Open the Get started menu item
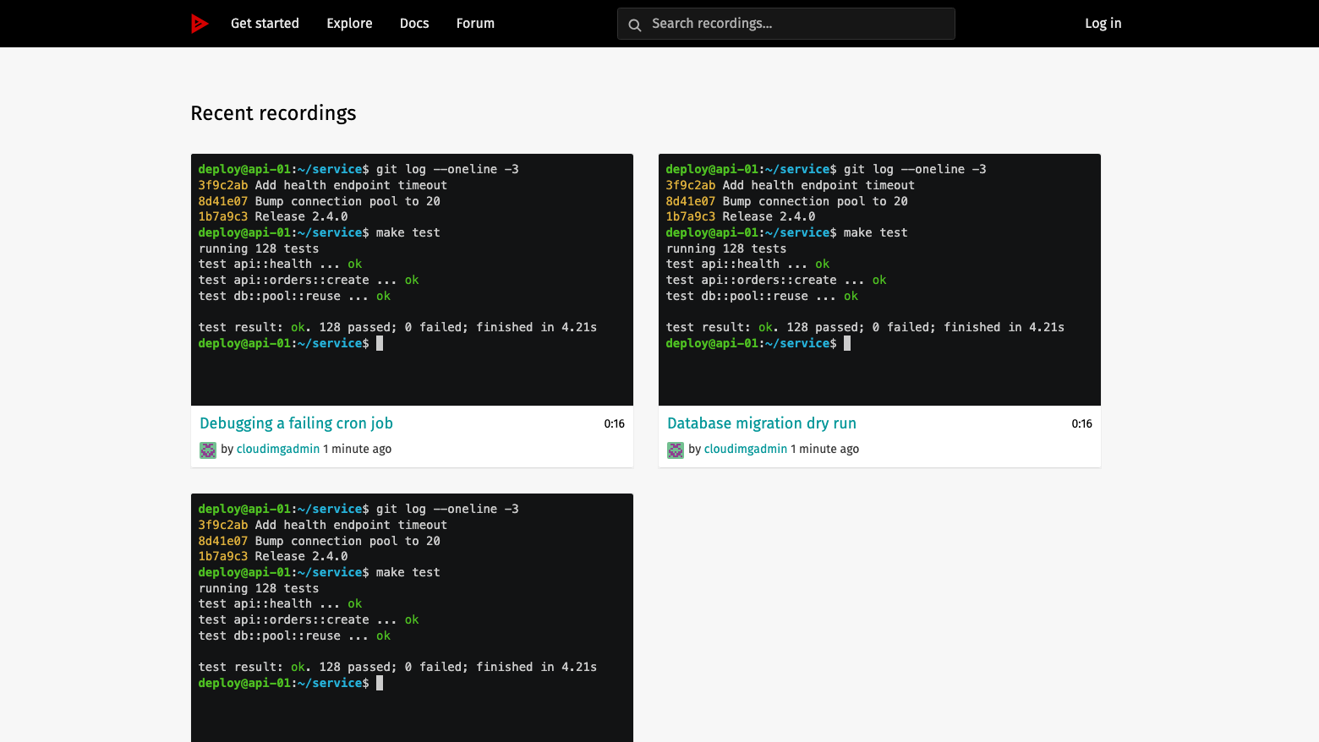The width and height of the screenshot is (1319, 742). click(265, 24)
